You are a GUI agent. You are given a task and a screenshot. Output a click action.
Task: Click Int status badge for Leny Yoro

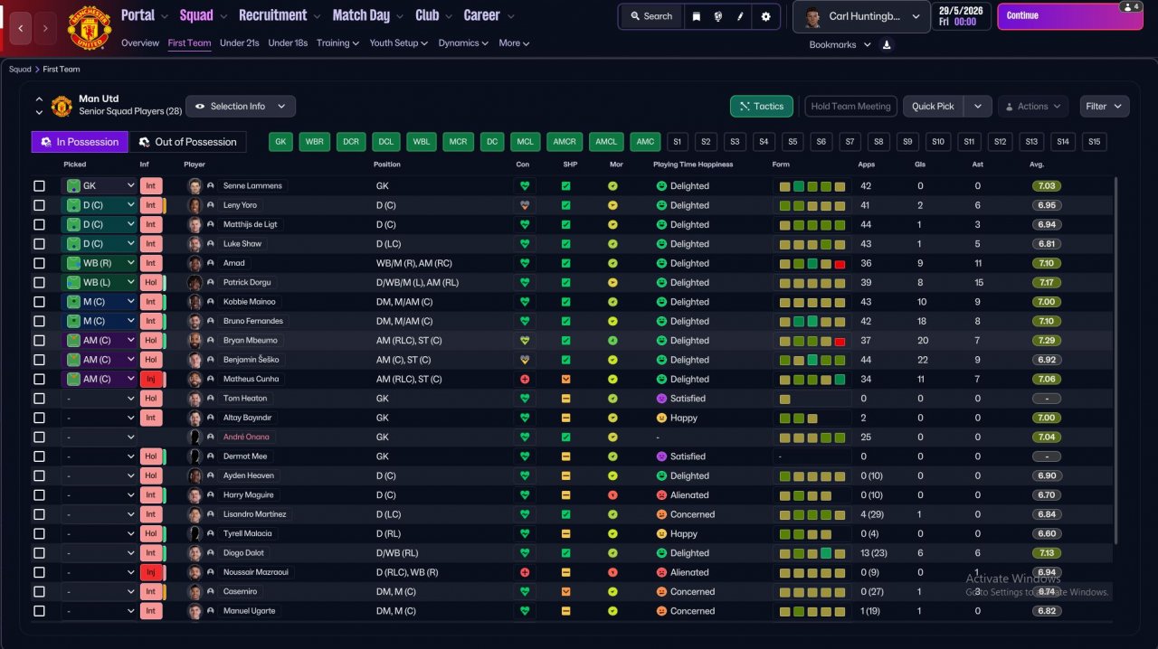coord(150,205)
